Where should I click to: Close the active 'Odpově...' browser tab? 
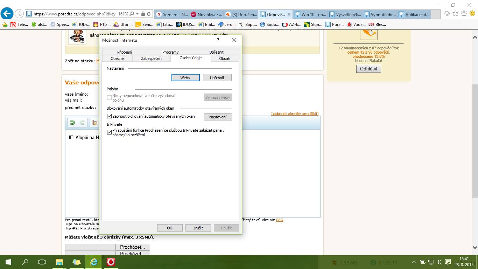[x=289, y=14]
